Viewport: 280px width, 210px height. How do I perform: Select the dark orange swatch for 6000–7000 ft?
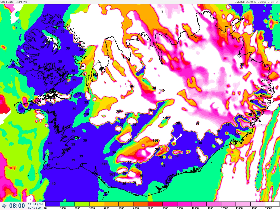coord(141,204)
